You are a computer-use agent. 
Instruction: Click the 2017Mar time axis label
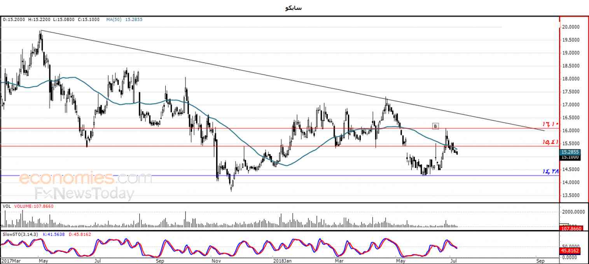(11, 261)
